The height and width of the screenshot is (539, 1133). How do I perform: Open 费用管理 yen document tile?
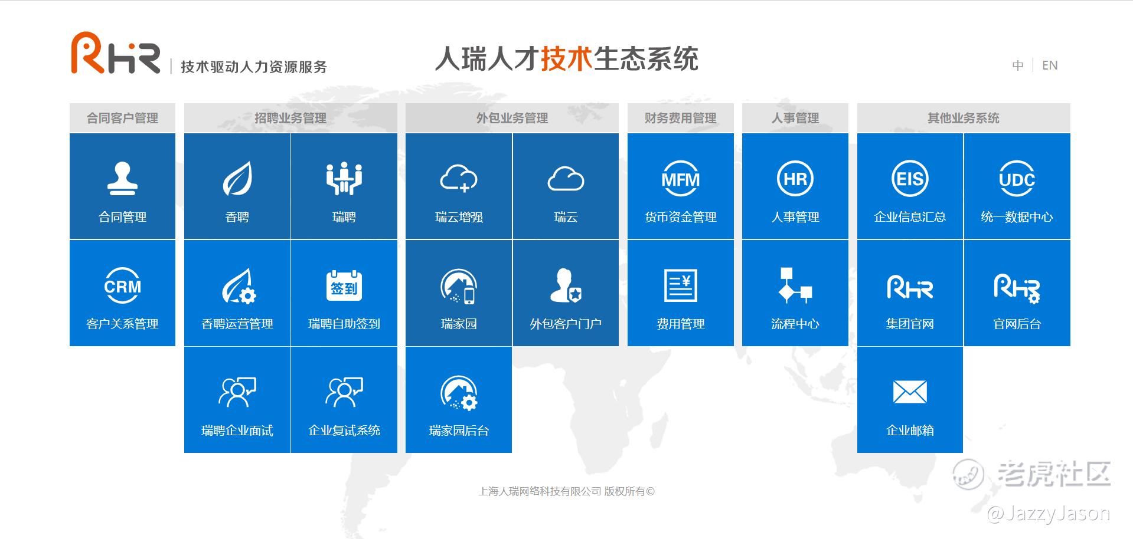coord(680,293)
